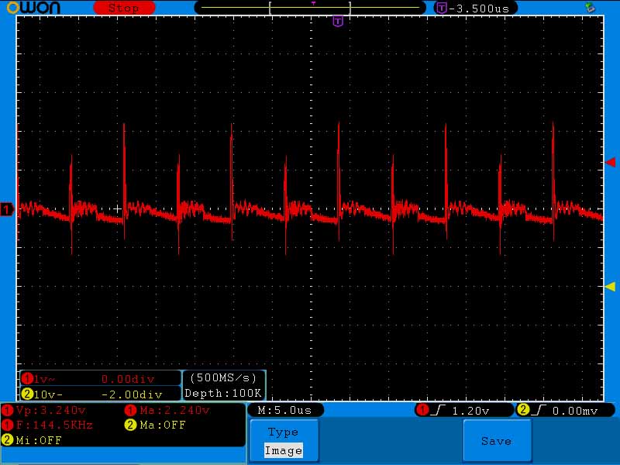This screenshot has width=620, height=465.
Task: Click the channel 1 trigger level 1.20v
Action: tap(465, 410)
